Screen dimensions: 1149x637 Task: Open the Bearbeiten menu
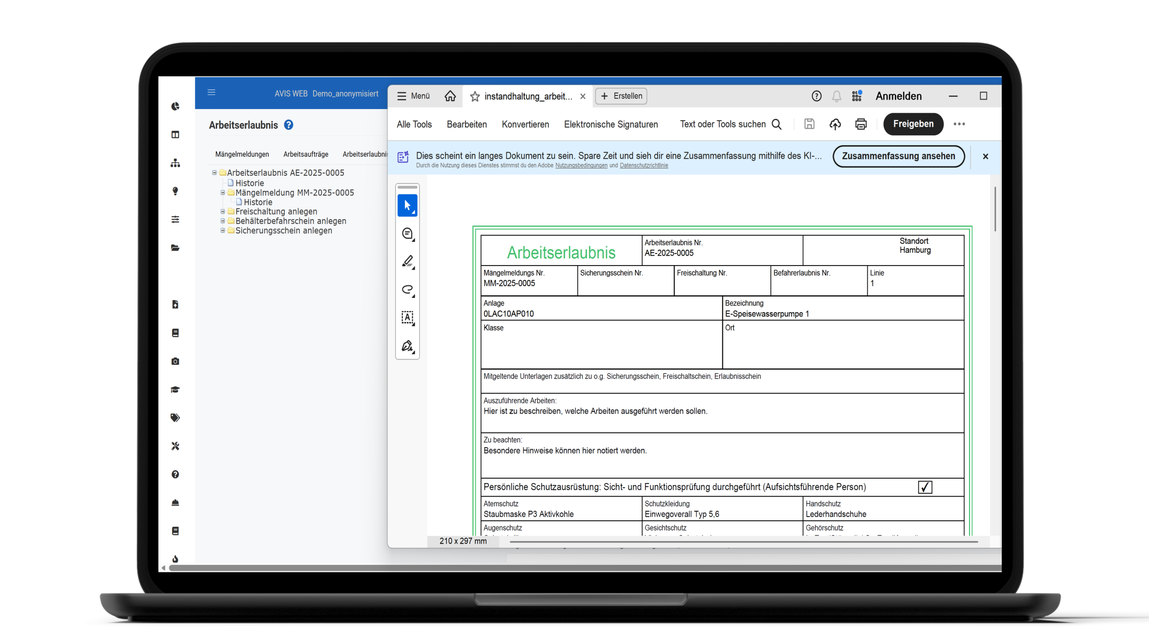click(x=466, y=124)
